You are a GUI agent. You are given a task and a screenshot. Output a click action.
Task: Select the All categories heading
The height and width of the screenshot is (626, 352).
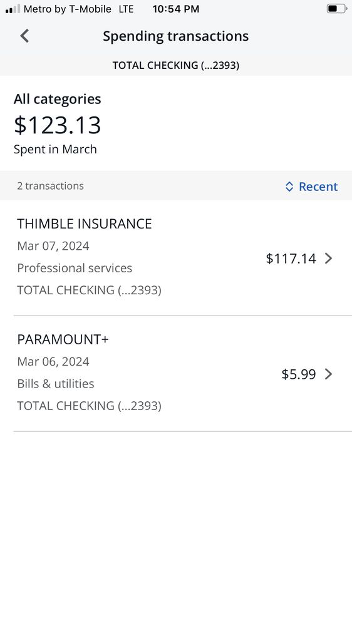(x=57, y=99)
